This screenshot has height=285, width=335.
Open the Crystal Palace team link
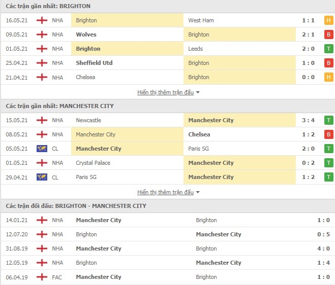pos(93,163)
